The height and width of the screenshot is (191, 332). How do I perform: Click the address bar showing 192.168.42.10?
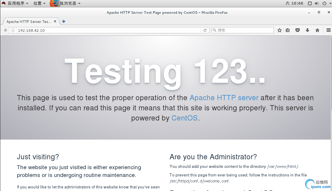(109, 30)
